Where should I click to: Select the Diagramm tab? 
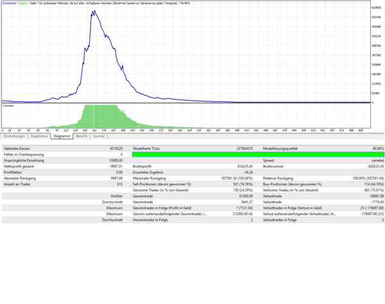[62, 136]
